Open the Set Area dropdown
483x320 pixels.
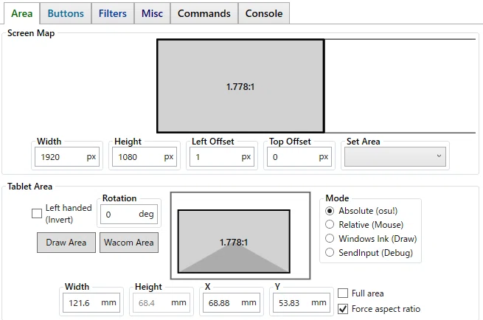tap(395, 156)
